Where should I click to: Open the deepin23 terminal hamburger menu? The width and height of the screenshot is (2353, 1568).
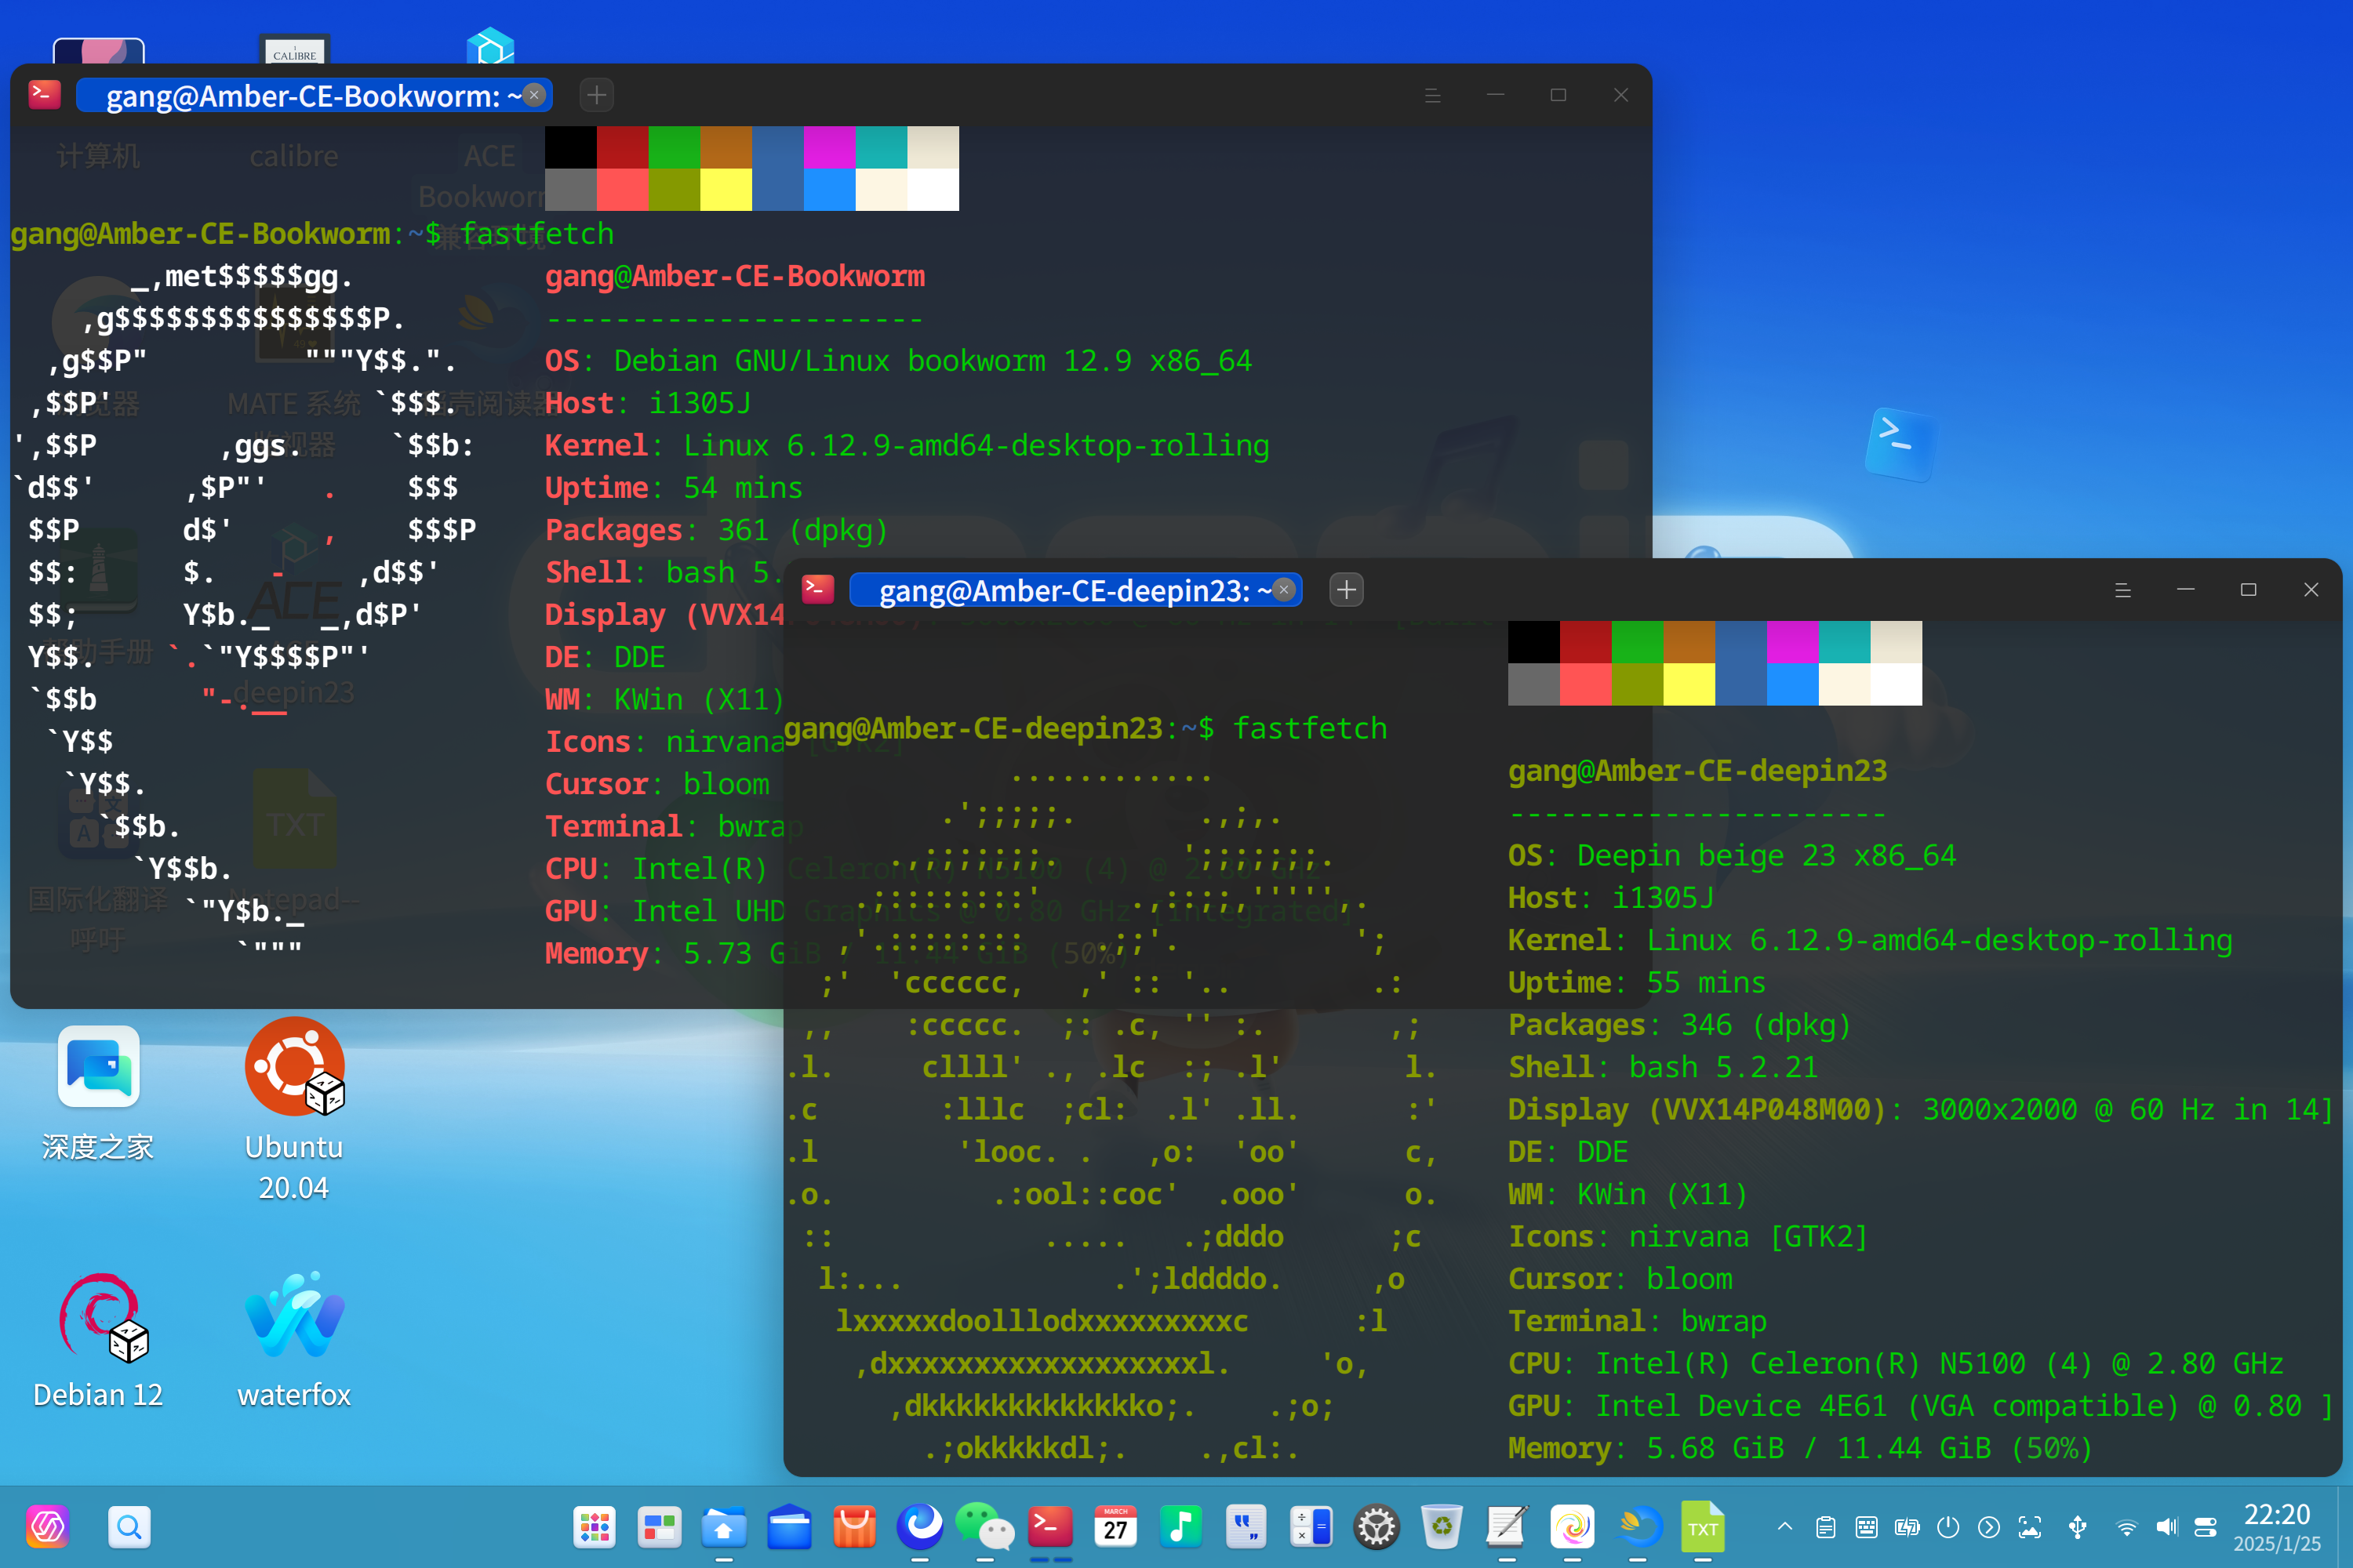point(2123,590)
